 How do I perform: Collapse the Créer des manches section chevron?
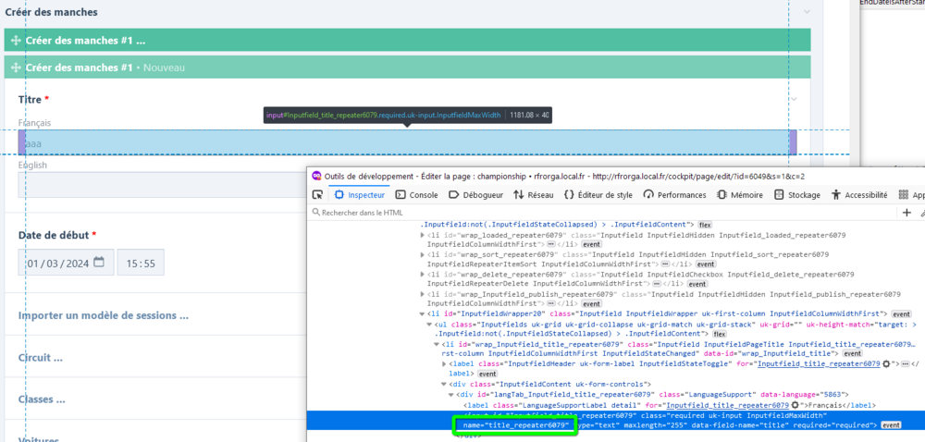pyautogui.click(x=807, y=12)
